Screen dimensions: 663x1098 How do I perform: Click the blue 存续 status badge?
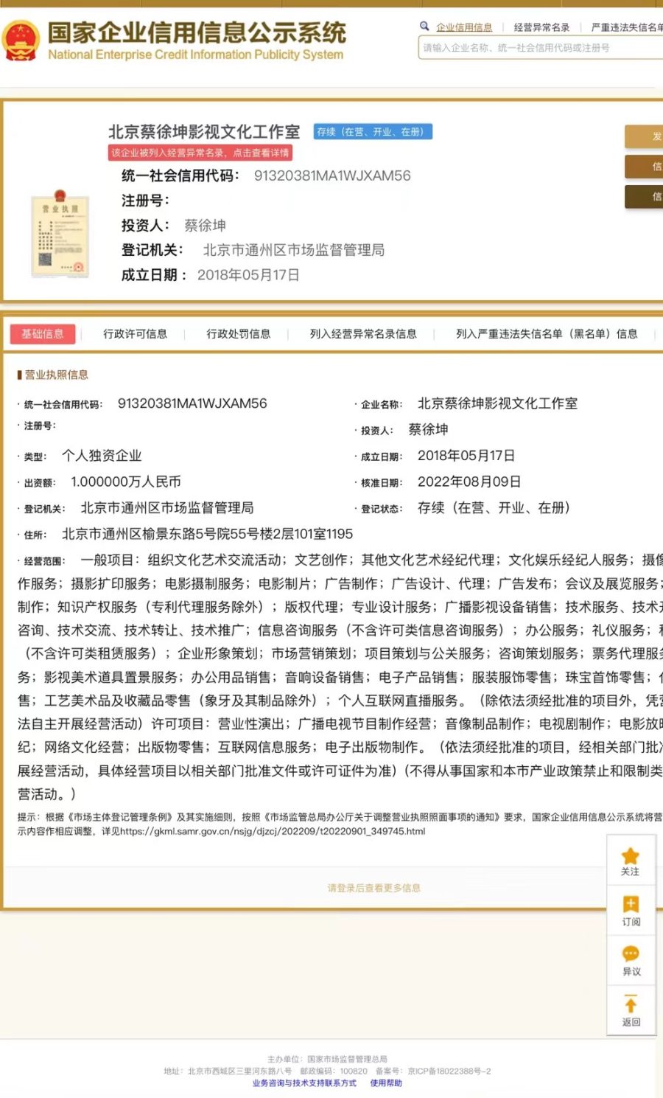pyautogui.click(x=373, y=132)
